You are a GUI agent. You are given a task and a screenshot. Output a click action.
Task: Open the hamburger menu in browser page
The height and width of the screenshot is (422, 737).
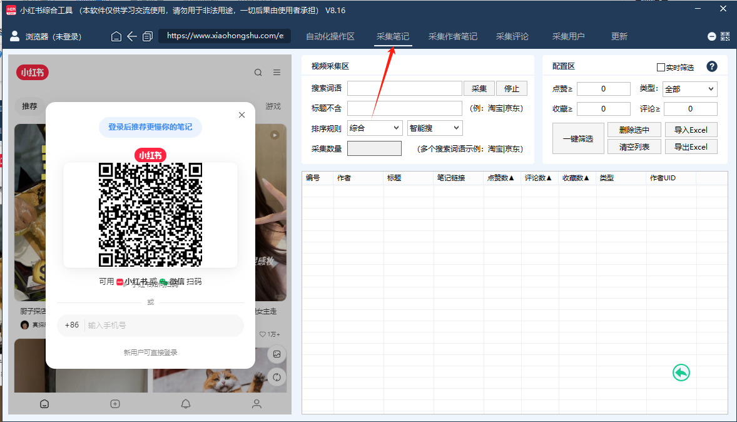pyautogui.click(x=277, y=73)
